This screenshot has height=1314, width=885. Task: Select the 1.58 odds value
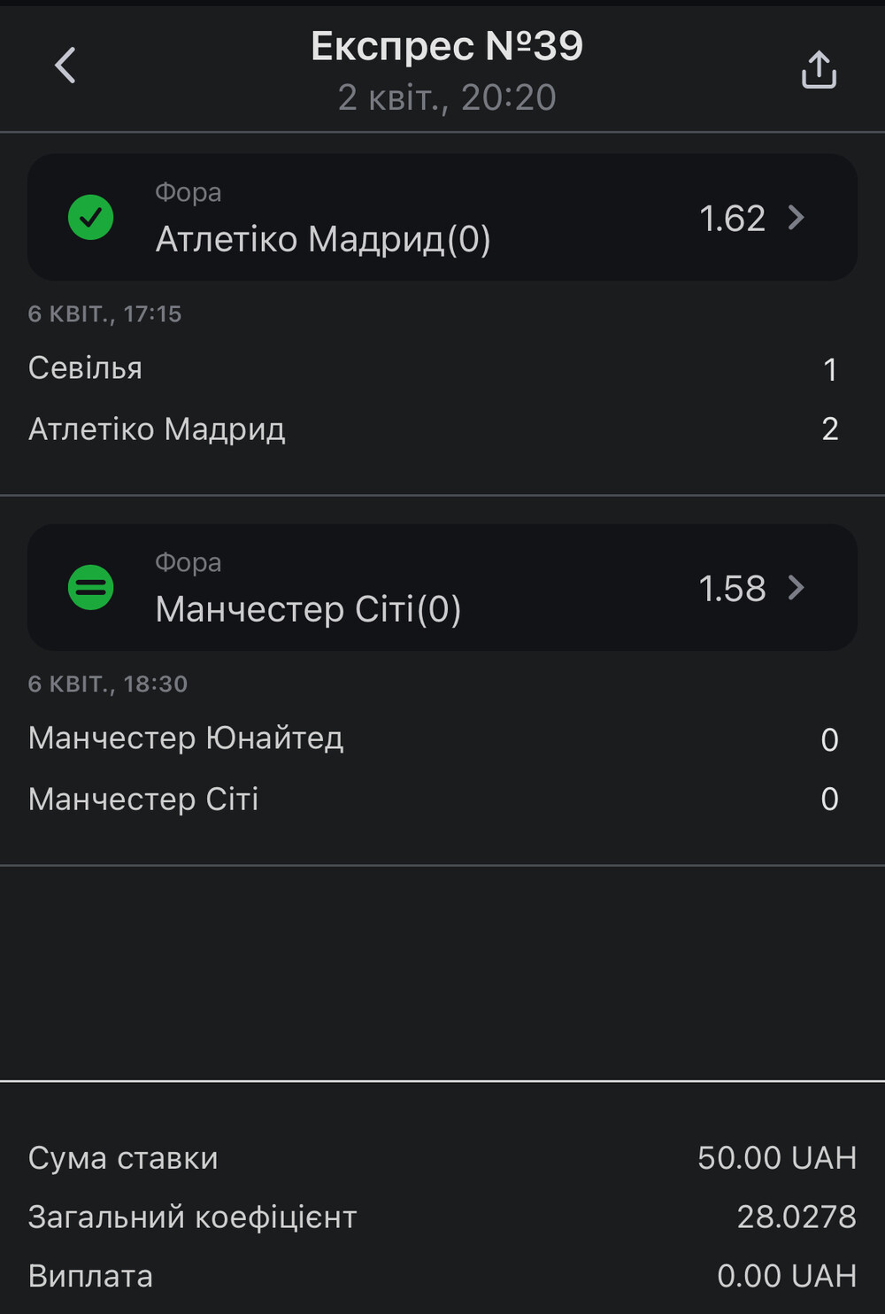(732, 589)
